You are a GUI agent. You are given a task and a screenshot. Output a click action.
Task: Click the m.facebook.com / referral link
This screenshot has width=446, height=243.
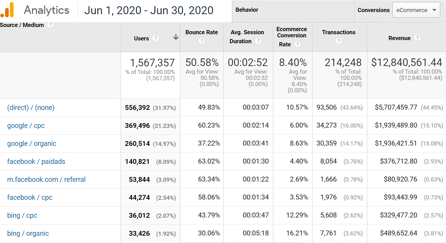pos(46,179)
